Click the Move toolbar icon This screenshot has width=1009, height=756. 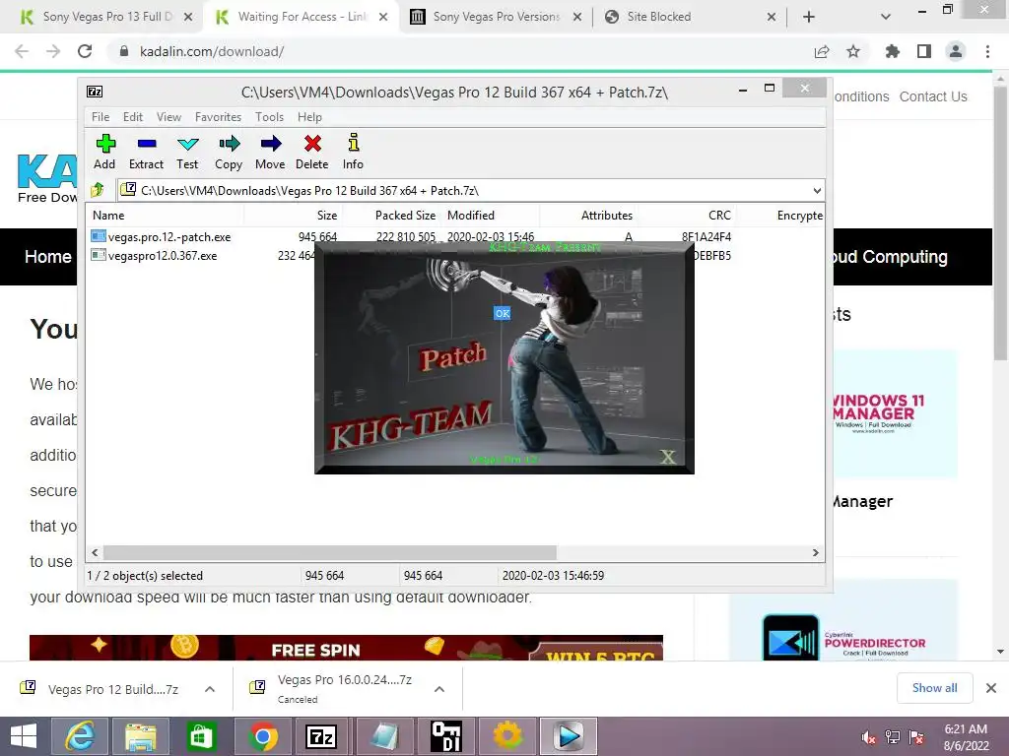click(x=270, y=153)
